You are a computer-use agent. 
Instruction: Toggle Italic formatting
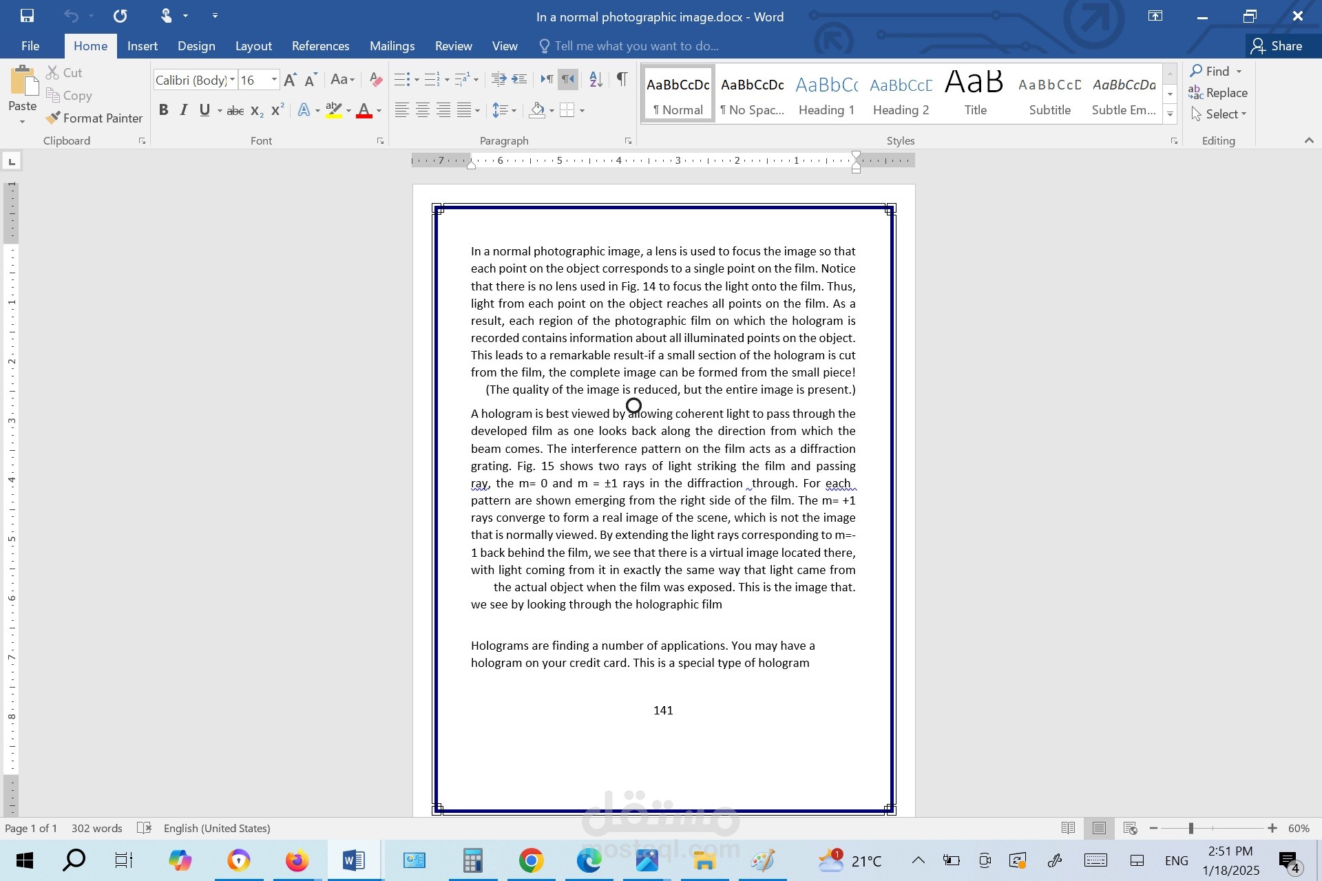click(183, 110)
